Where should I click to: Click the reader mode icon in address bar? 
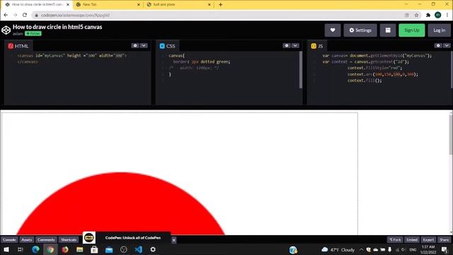click(x=406, y=15)
